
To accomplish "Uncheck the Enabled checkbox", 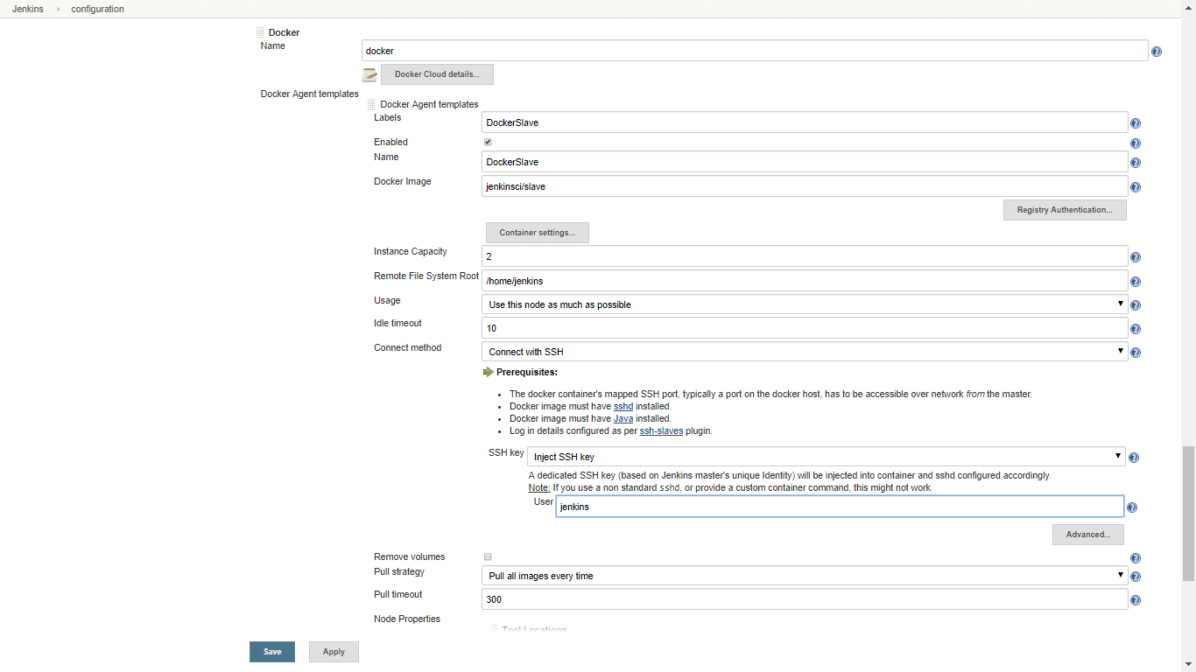I will tap(488, 142).
